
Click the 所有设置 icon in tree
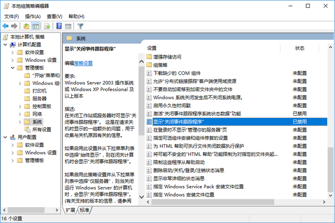[x=27, y=129]
